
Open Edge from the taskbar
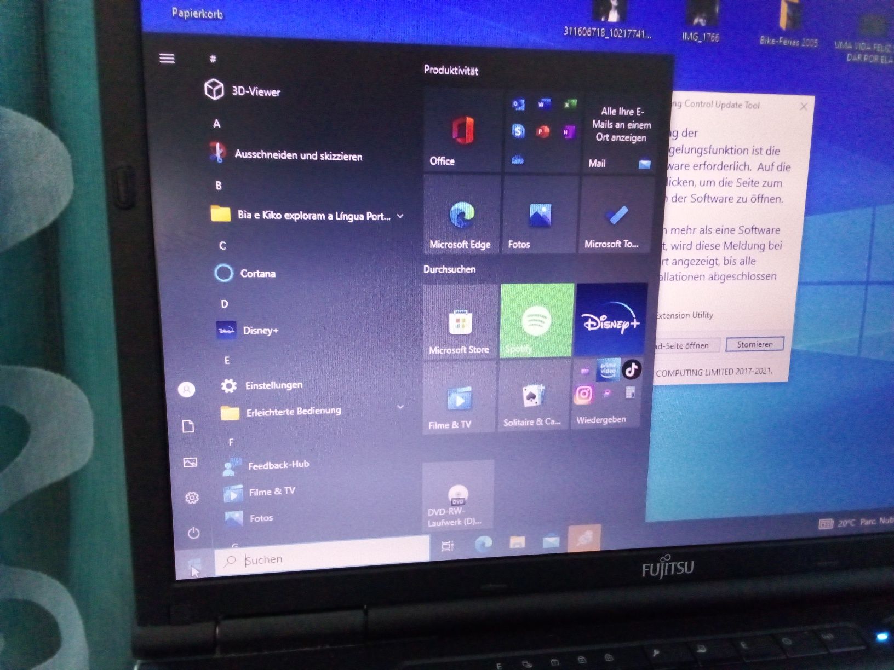tap(483, 544)
